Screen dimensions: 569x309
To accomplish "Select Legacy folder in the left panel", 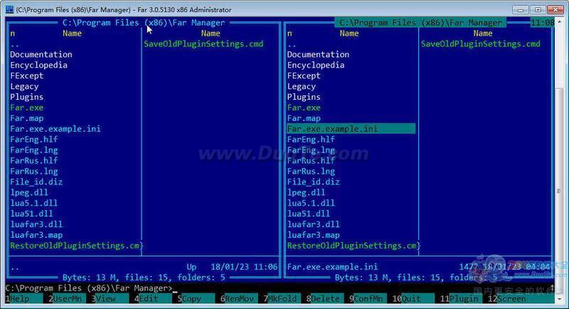I will 24,86.
